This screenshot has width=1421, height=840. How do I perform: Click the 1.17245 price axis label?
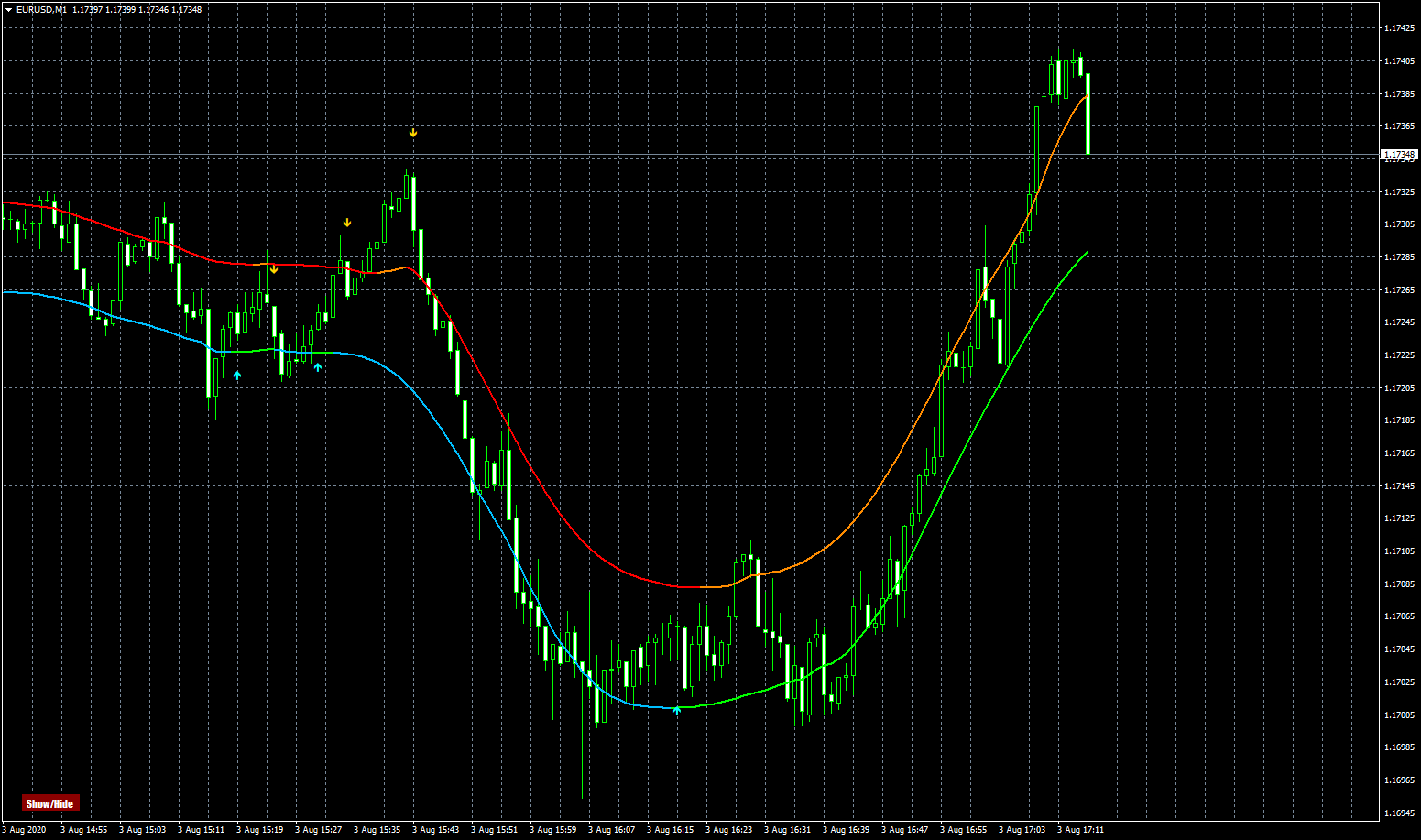pyautogui.click(x=1398, y=322)
